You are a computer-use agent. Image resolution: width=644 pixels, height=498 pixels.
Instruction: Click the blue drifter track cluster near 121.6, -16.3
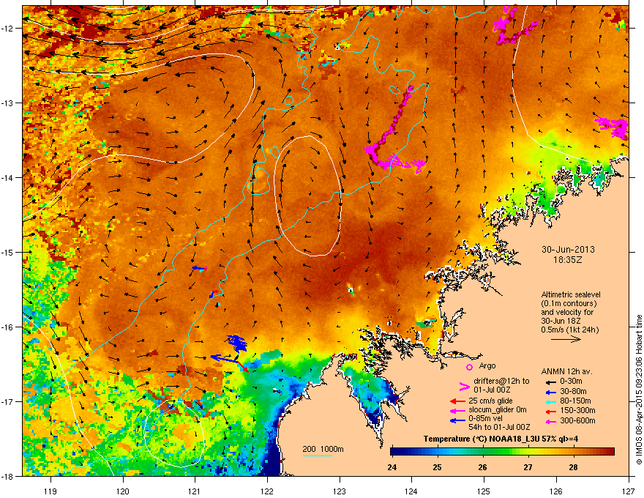tap(237, 343)
